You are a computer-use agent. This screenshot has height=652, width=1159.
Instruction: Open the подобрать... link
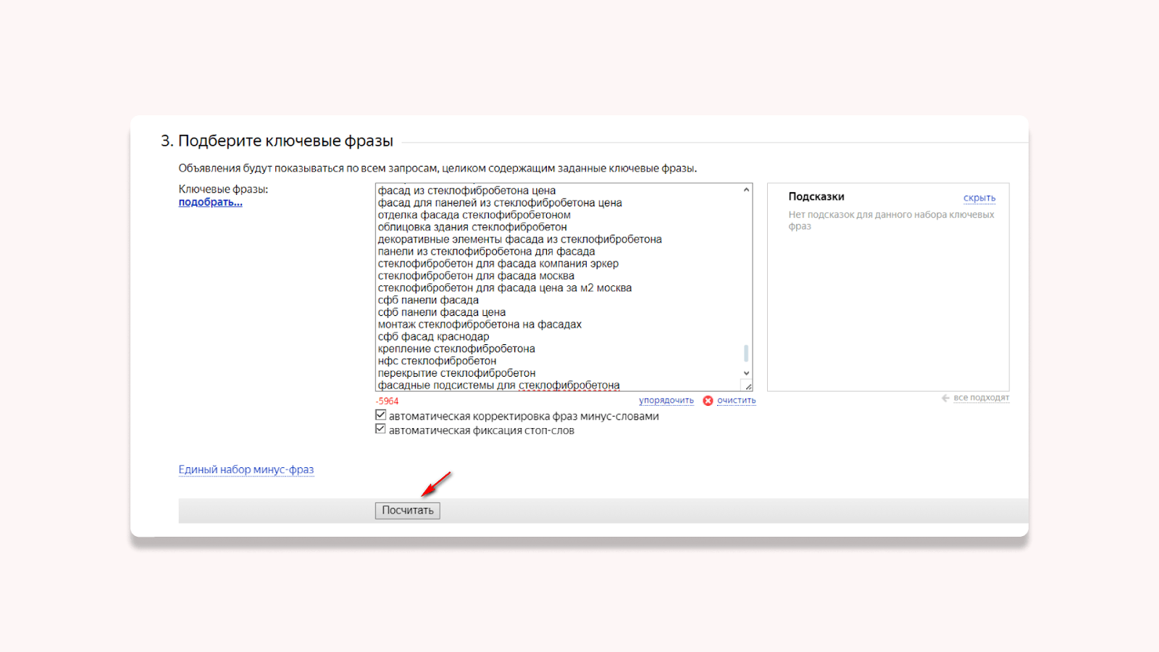pos(210,202)
